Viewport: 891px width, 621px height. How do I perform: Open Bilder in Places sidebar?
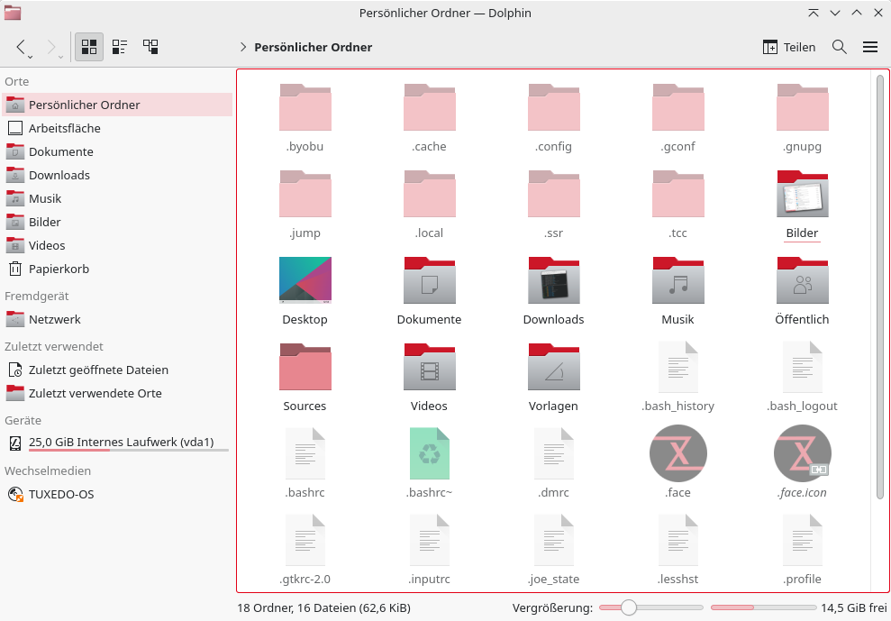[117, 222]
